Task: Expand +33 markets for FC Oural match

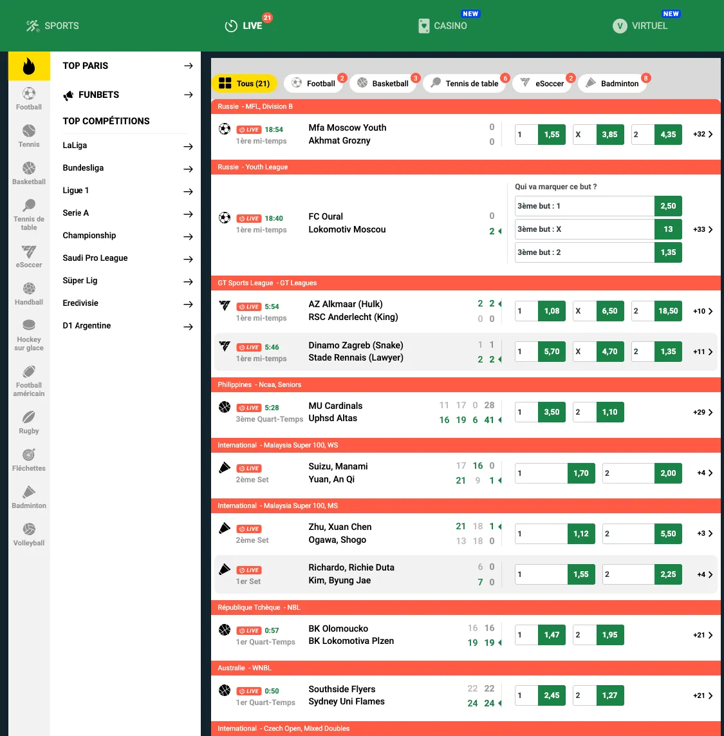Action: (x=703, y=229)
